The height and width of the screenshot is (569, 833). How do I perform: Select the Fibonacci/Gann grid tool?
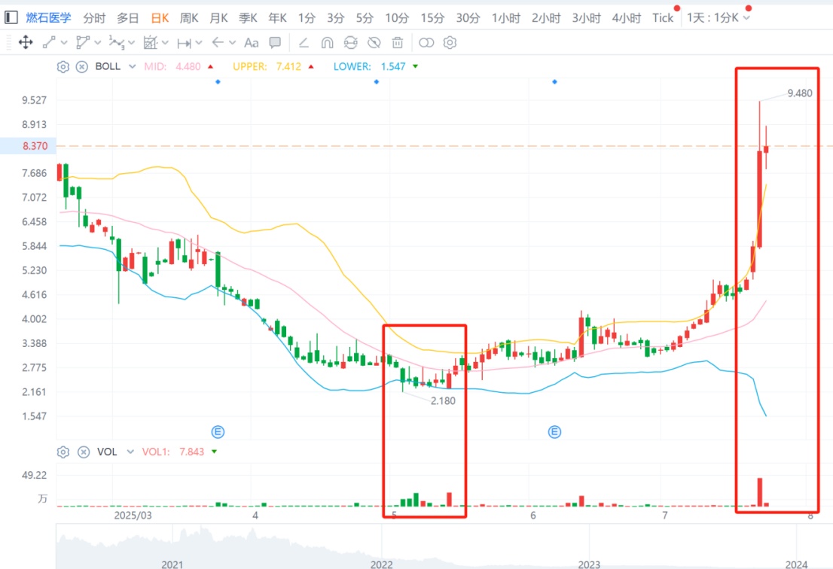151,42
